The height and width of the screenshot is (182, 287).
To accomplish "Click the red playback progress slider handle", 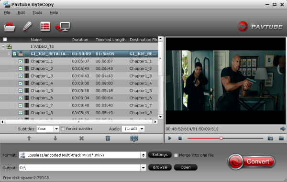I will click(221, 139).
